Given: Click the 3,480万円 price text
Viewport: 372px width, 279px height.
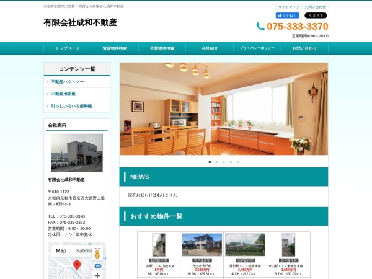Looking at the screenshot, I should click(245, 270).
